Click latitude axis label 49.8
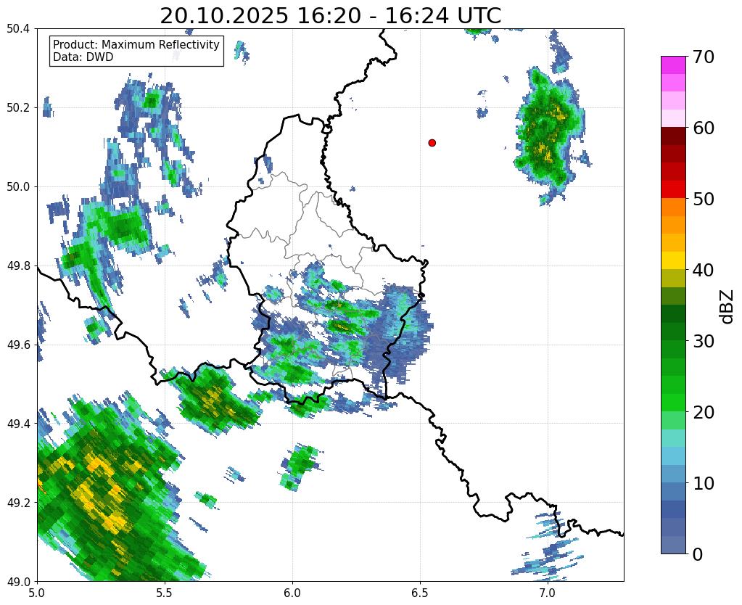742x605 pixels. pyautogui.click(x=18, y=266)
